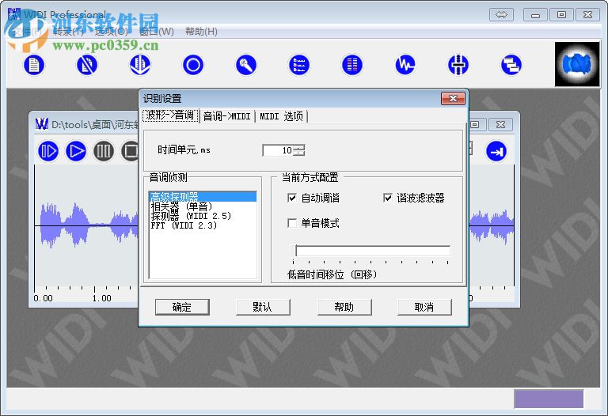The height and width of the screenshot is (416, 608).
Task: Select 探测器 (WIDI 2.5) in the list
Action: click(203, 216)
